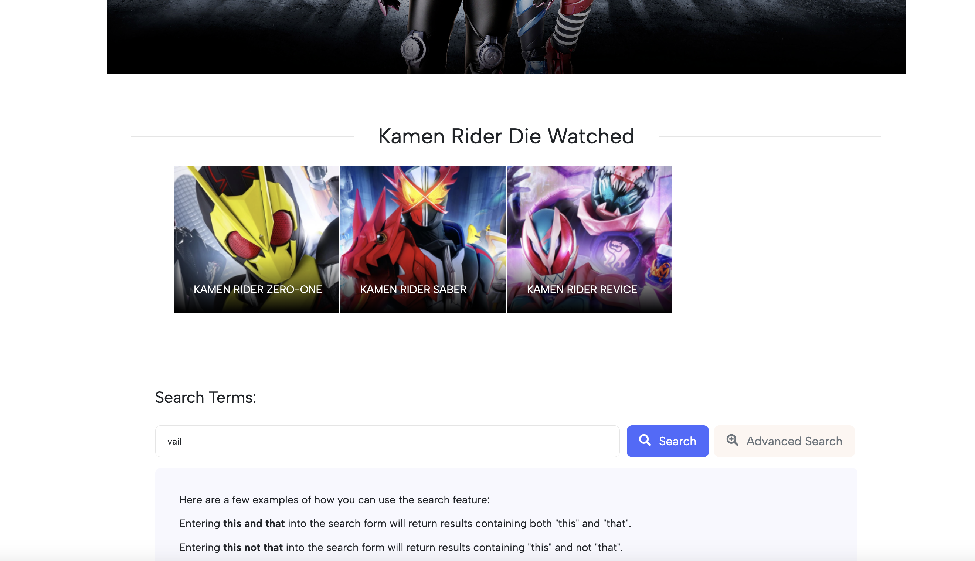975x561 pixels.
Task: Click the KAMEN RIDER SABER caption text
Action: pos(413,289)
